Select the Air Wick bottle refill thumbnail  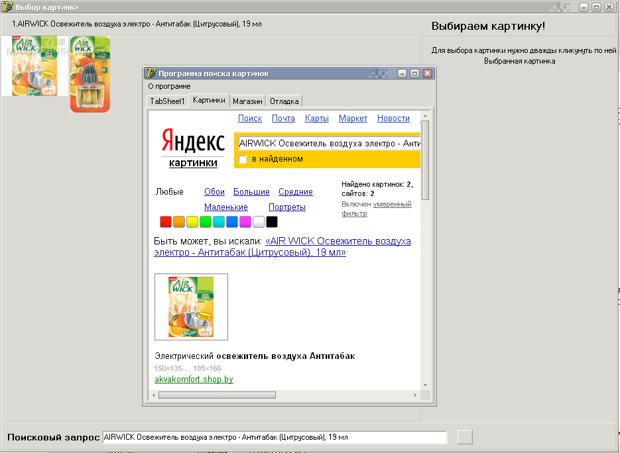coord(90,74)
